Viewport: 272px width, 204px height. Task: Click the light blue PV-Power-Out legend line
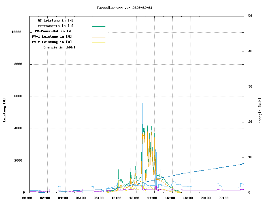98,32
